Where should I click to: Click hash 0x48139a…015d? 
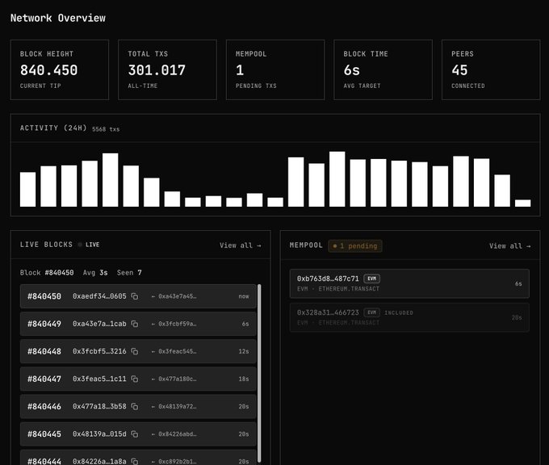click(99, 434)
